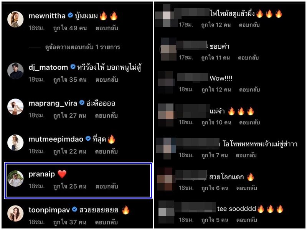Click the verified badge next to dj_matoom
This screenshot has height=230, width=307.
[x=73, y=67]
